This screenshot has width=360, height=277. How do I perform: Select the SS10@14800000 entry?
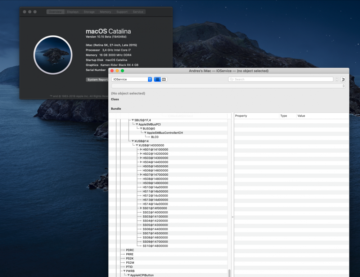point(155,246)
